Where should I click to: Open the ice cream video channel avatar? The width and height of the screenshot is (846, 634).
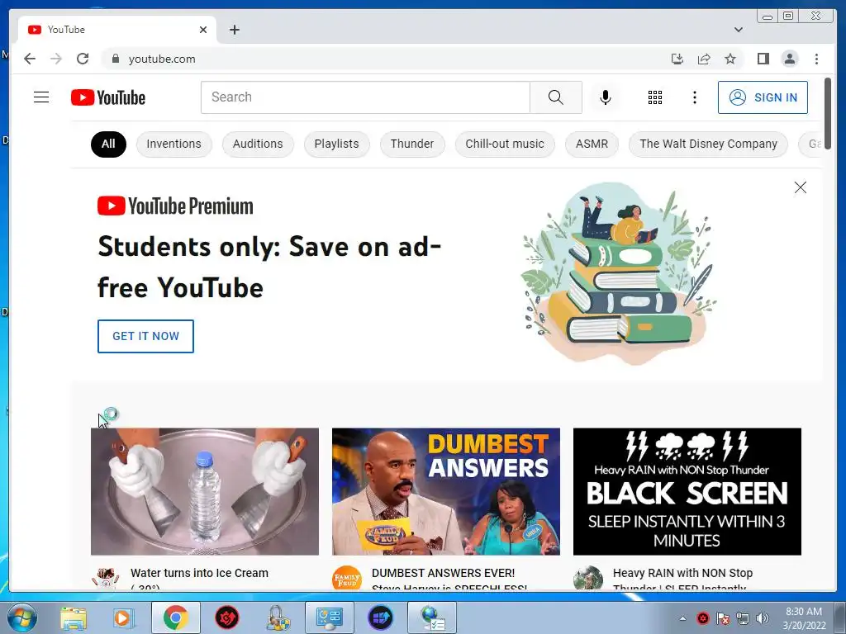105,578
